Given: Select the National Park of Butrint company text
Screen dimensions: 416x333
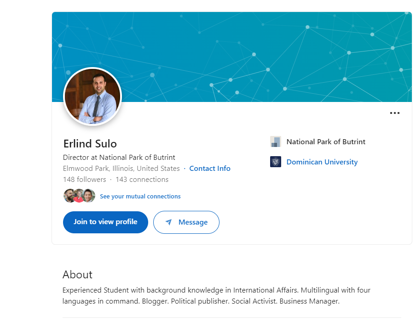Looking at the screenshot, I should pos(326,141).
